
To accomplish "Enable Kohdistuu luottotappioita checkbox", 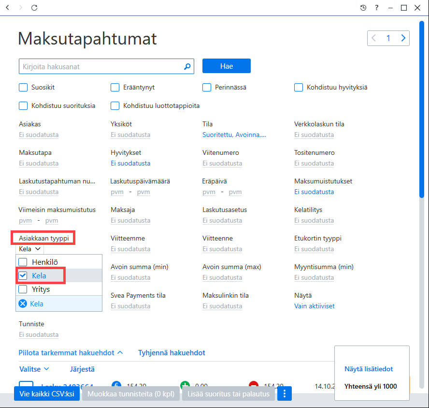I will click(115, 106).
